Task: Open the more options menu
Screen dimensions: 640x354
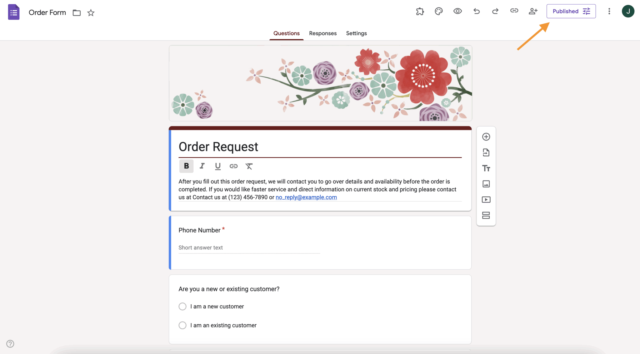Action: point(609,11)
